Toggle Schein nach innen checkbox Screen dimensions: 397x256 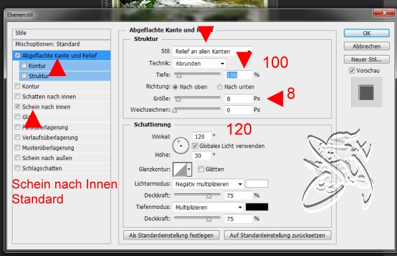17,107
